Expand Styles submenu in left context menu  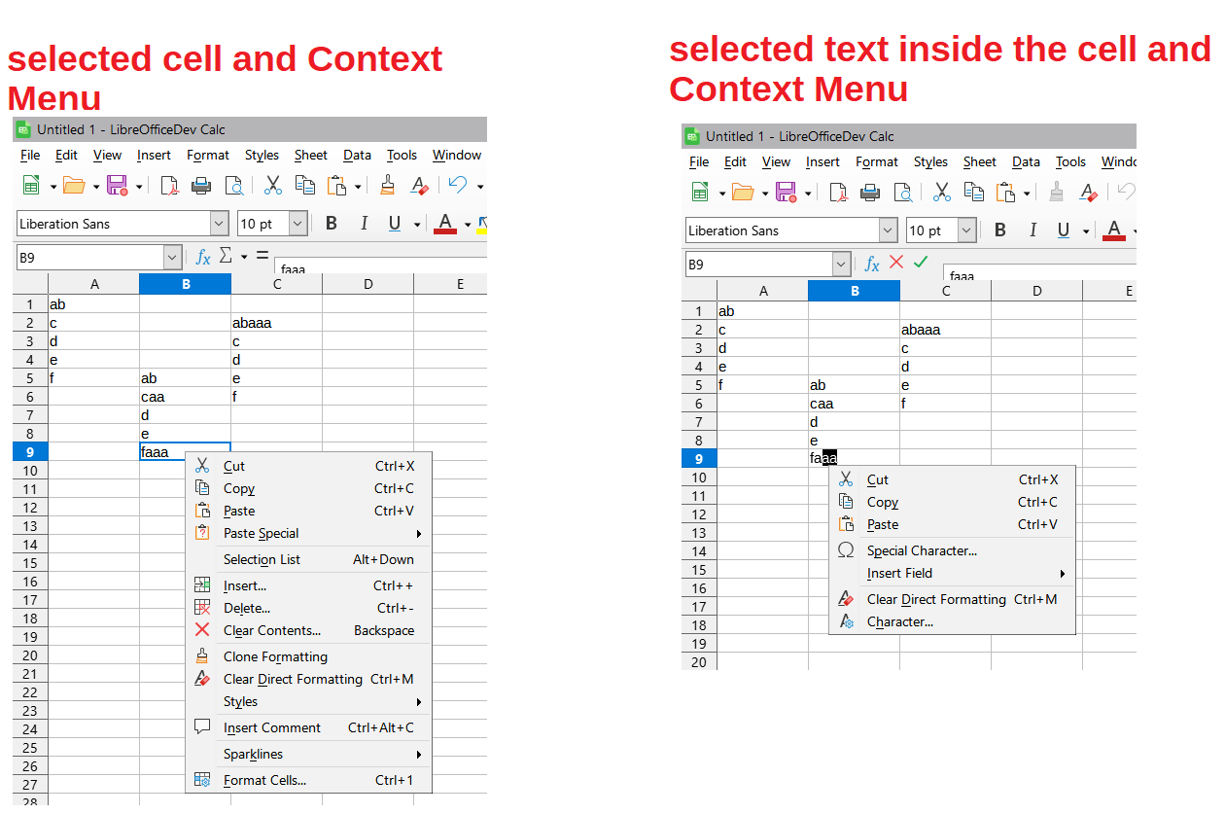[x=308, y=701]
